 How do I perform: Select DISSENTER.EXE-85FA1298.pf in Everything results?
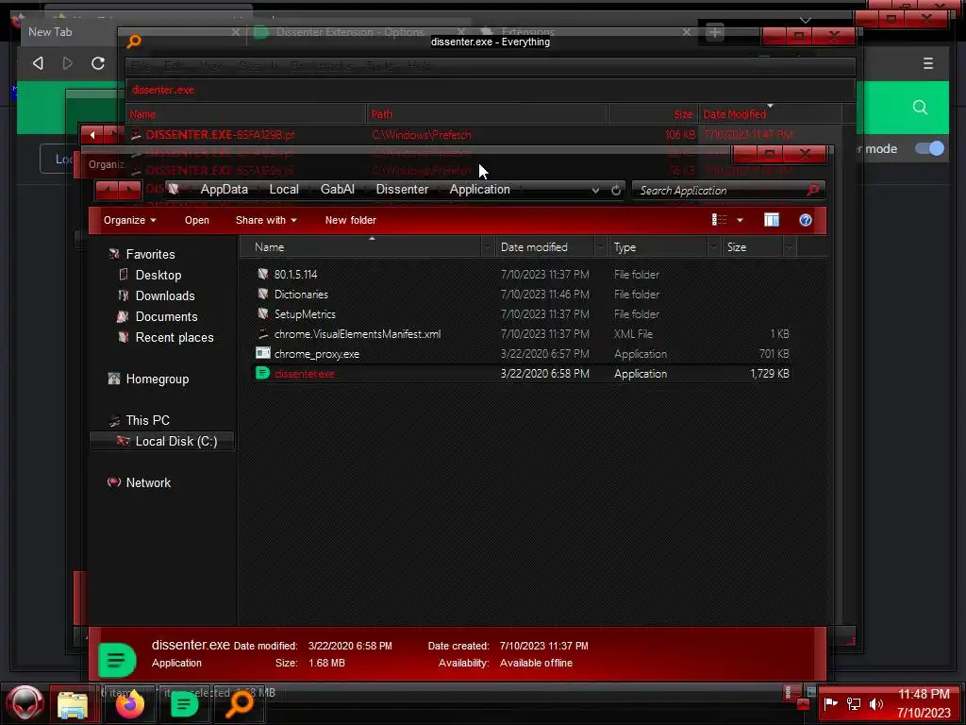221,135
